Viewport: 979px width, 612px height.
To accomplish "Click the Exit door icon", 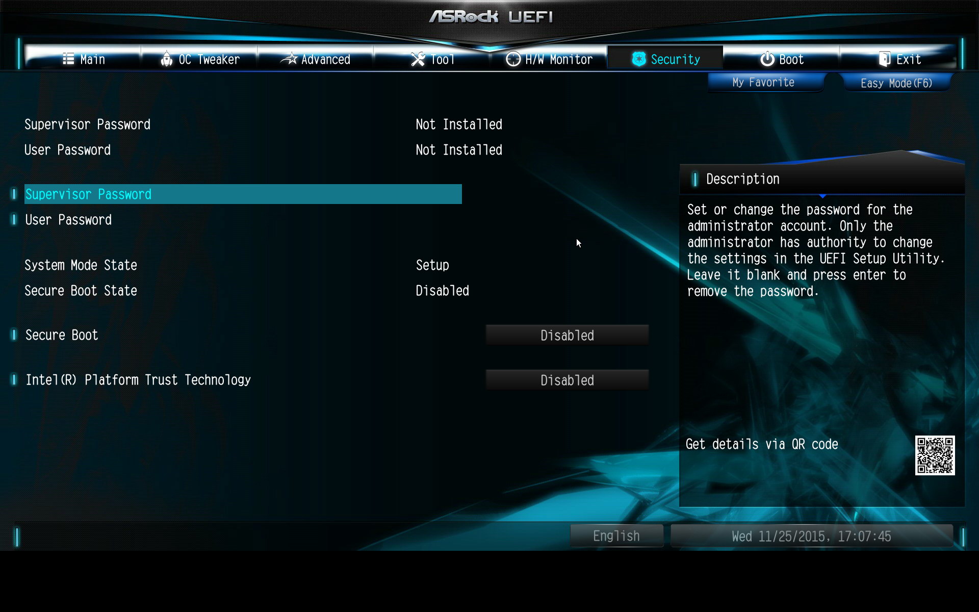I will 885,59.
